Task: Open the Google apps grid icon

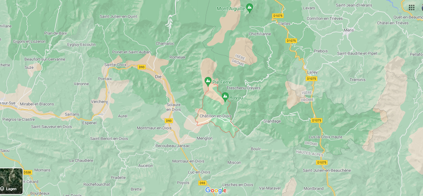Action: [x=412, y=7]
